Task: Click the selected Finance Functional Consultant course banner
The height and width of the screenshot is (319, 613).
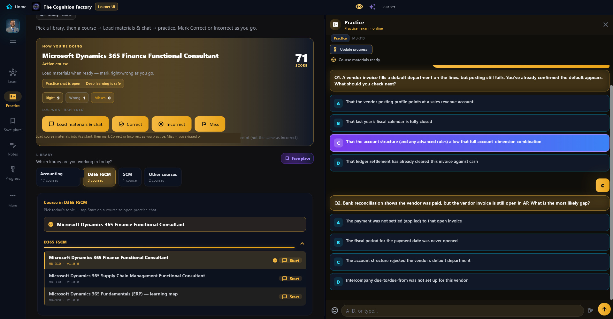Action: point(175,224)
